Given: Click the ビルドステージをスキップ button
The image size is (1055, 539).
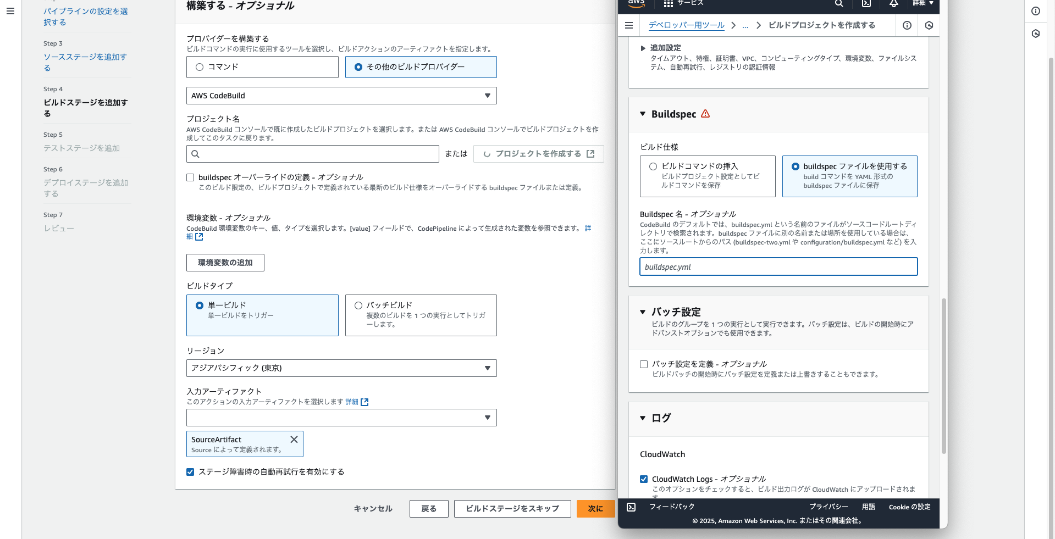Looking at the screenshot, I should (512, 508).
